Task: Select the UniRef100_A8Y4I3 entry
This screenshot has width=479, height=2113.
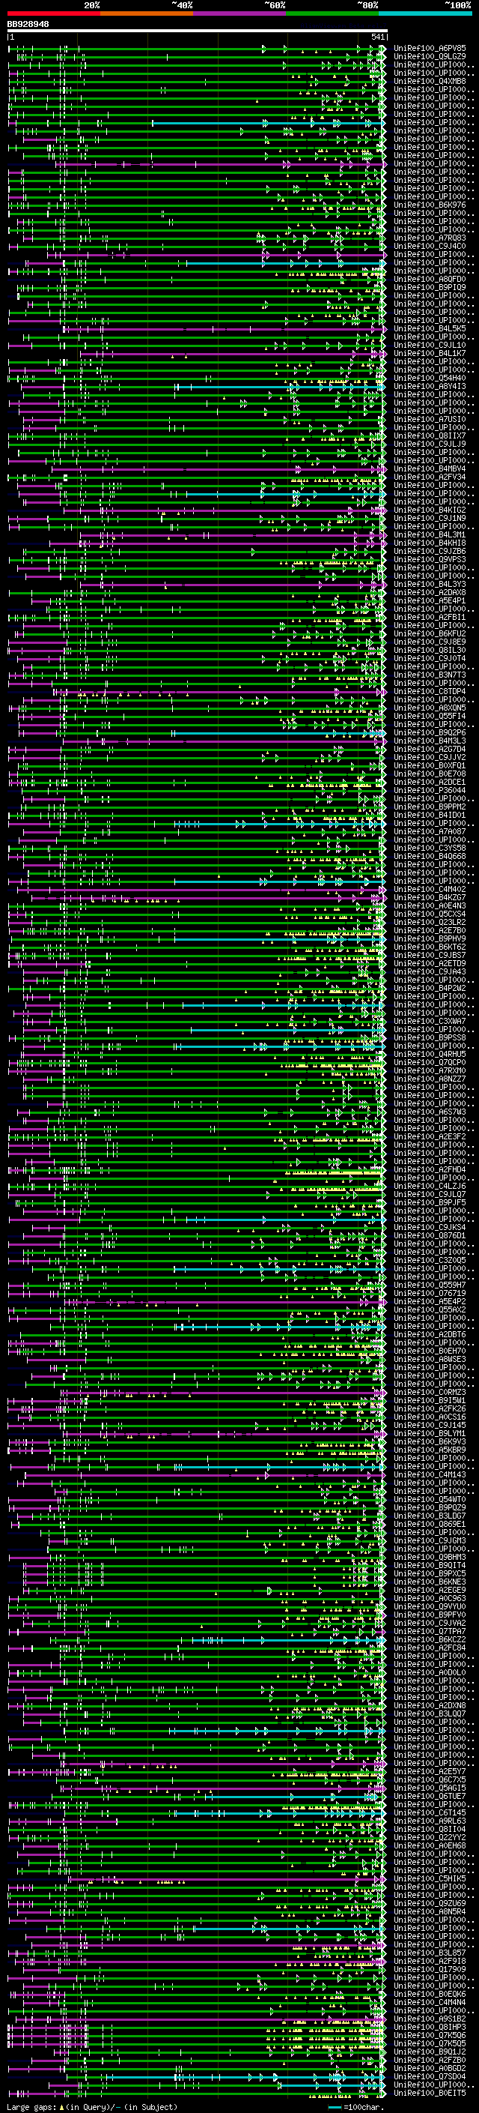Action: click(x=430, y=386)
